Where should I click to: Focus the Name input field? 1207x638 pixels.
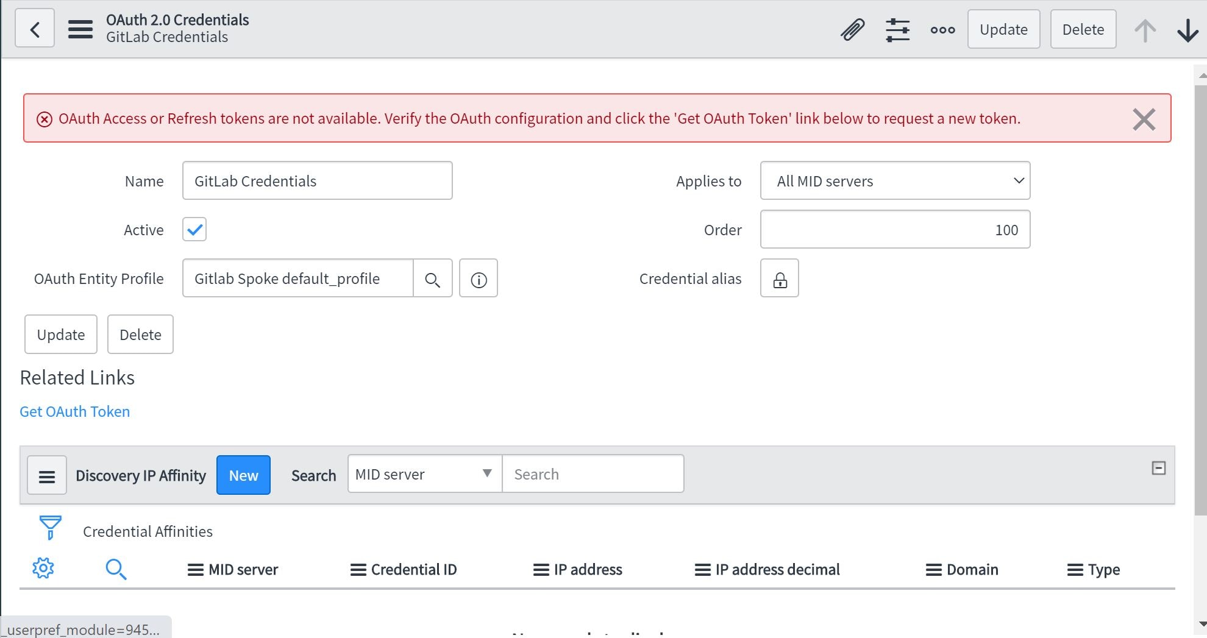(x=317, y=181)
